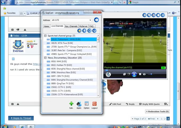The image size is (181, 128).
Task: Click the double-left-arrow collapse icon above video
Action: coord(163,15)
